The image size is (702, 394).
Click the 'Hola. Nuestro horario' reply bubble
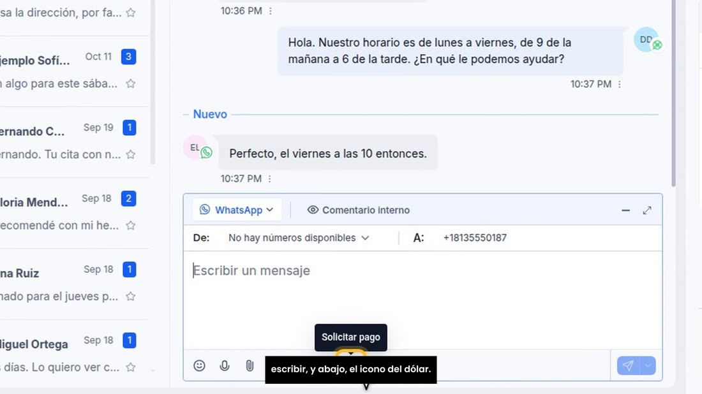coord(451,51)
